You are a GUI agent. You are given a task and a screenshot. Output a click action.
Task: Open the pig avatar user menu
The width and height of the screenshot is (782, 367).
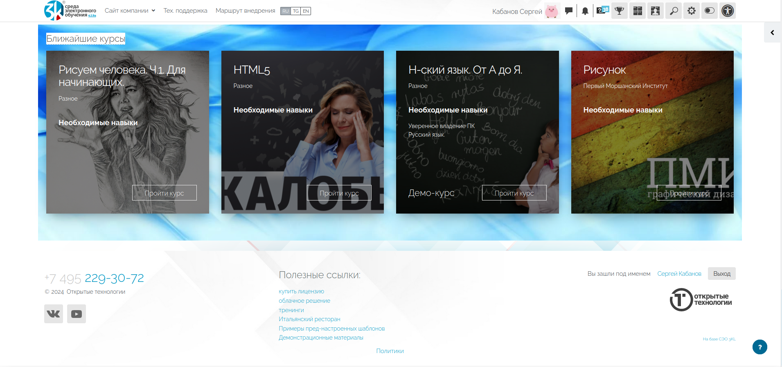tap(552, 11)
